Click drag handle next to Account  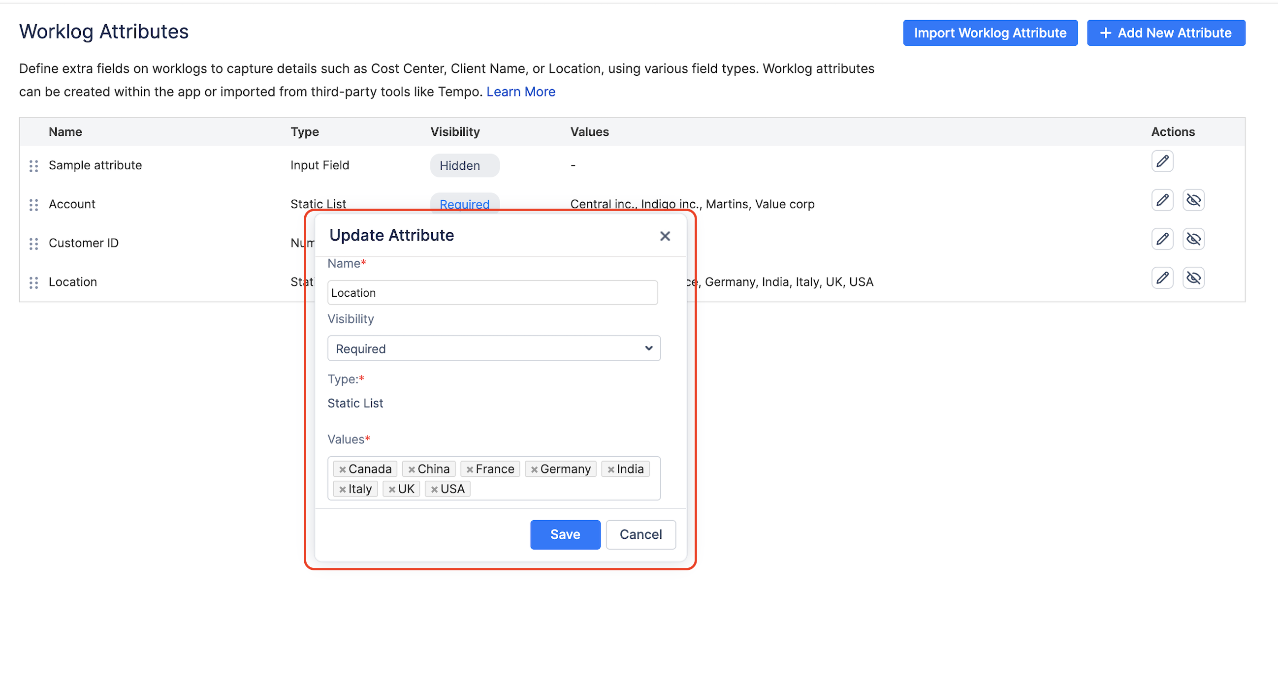click(x=34, y=205)
